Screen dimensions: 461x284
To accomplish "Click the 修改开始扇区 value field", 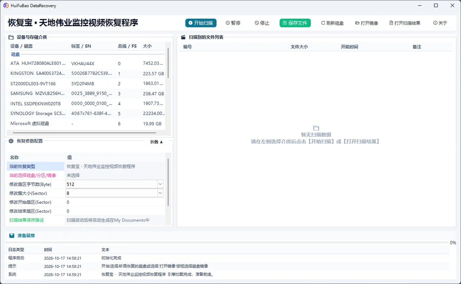I will pos(115,202).
